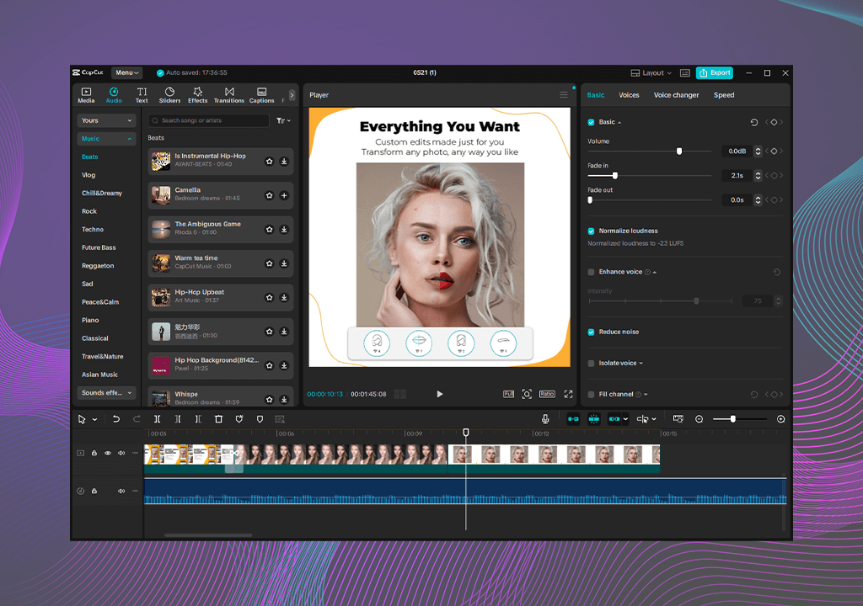
Task: Toggle Normalize loudness checkbox
Action: click(591, 231)
